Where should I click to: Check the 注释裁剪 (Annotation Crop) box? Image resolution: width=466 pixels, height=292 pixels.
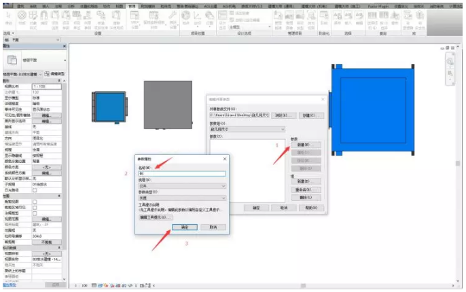coord(35,213)
